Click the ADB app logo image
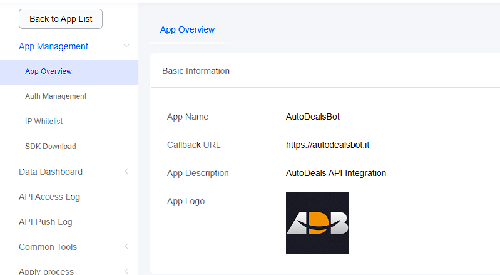Viewport: 500px width, 275px height. click(x=317, y=223)
